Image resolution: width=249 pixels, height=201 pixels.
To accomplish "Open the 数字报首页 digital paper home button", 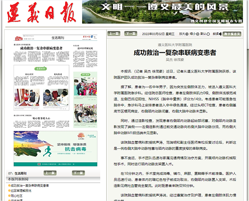I will point(232,34).
